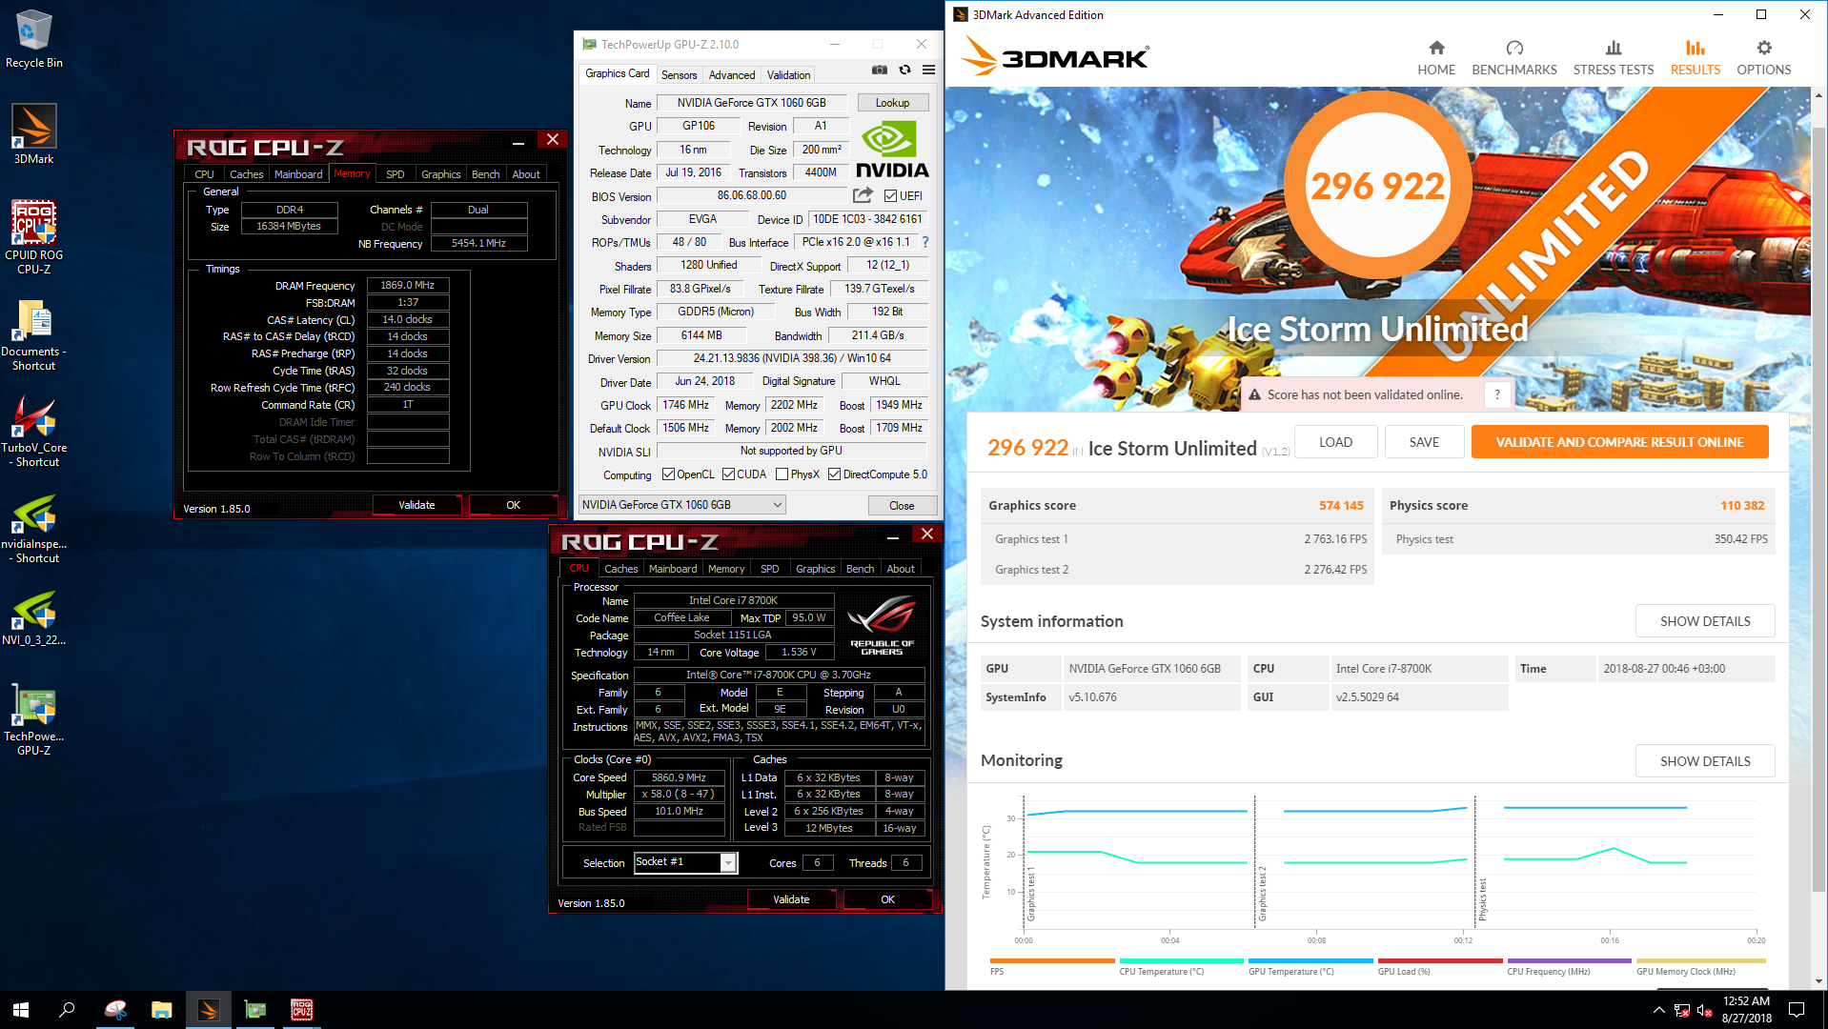
Task: Open the Windows Start menu
Action: 21,1010
